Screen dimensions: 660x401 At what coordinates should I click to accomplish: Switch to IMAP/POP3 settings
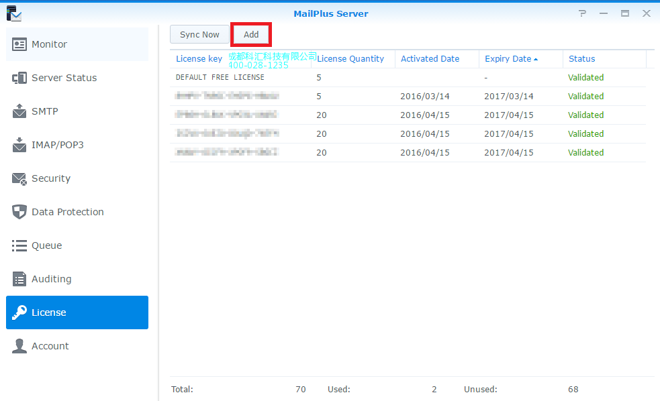pyautogui.click(x=77, y=145)
